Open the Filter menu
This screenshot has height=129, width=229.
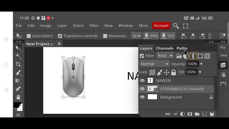(x=94, y=25)
